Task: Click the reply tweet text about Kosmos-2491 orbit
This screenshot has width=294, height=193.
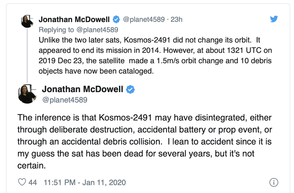Action: pos(155,55)
